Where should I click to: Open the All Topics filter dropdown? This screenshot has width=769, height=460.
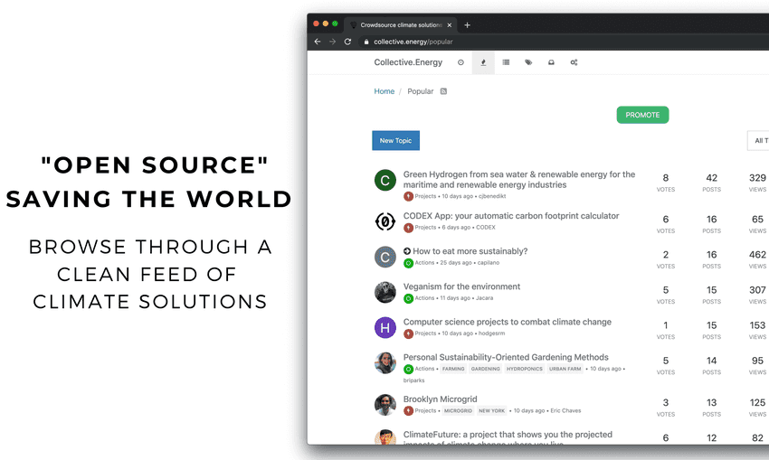[758, 140]
